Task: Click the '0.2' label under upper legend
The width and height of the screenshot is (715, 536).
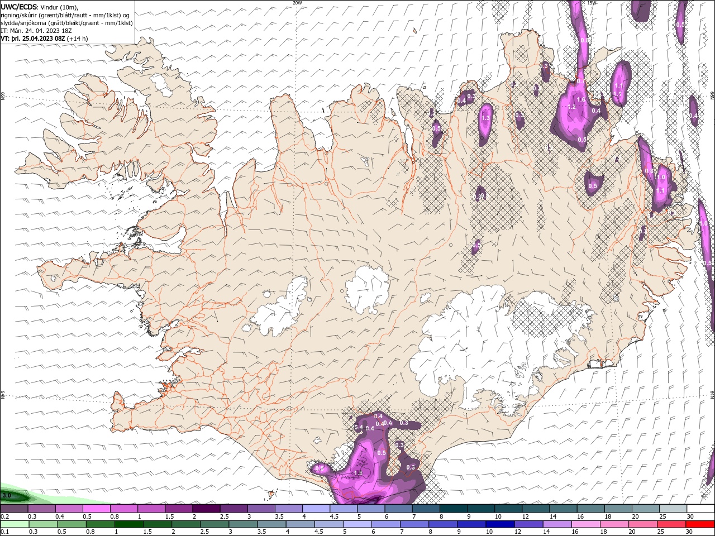Action: click(x=4, y=516)
